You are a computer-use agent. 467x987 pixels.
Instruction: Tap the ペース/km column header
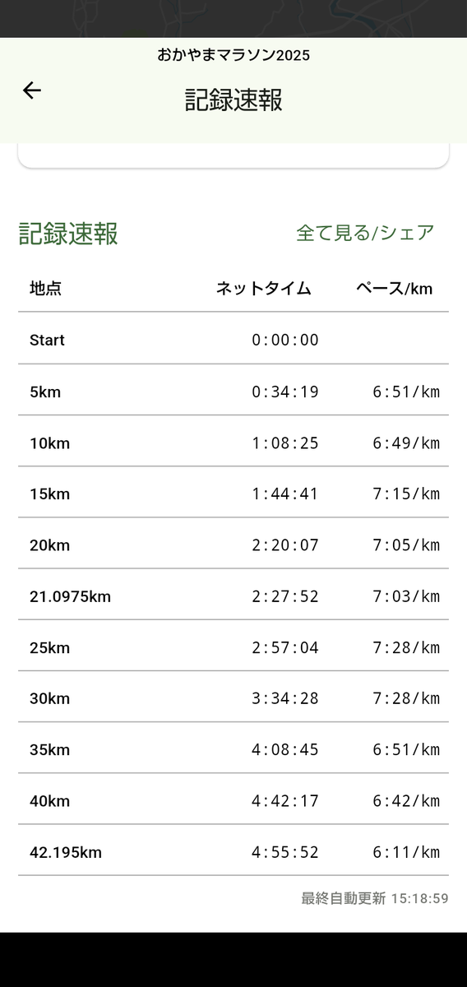(x=395, y=289)
